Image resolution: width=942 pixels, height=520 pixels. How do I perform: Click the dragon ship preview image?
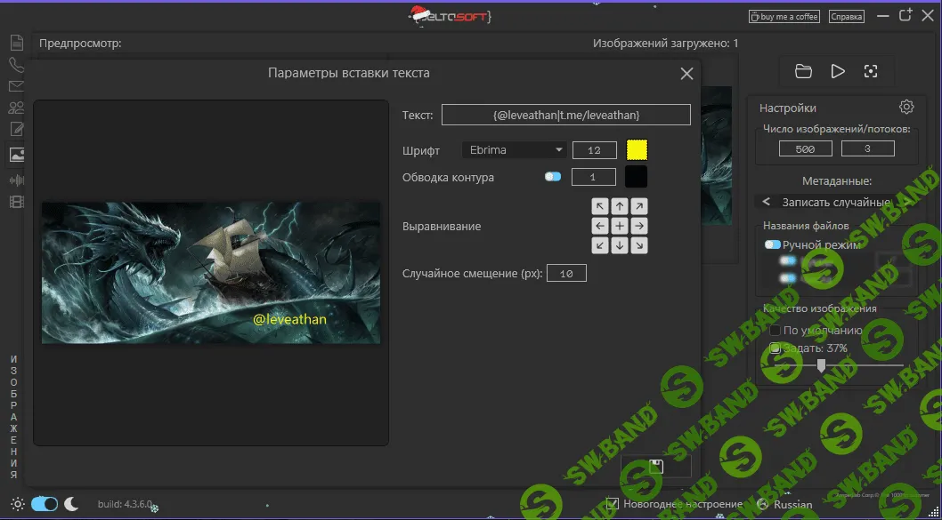[x=211, y=273]
